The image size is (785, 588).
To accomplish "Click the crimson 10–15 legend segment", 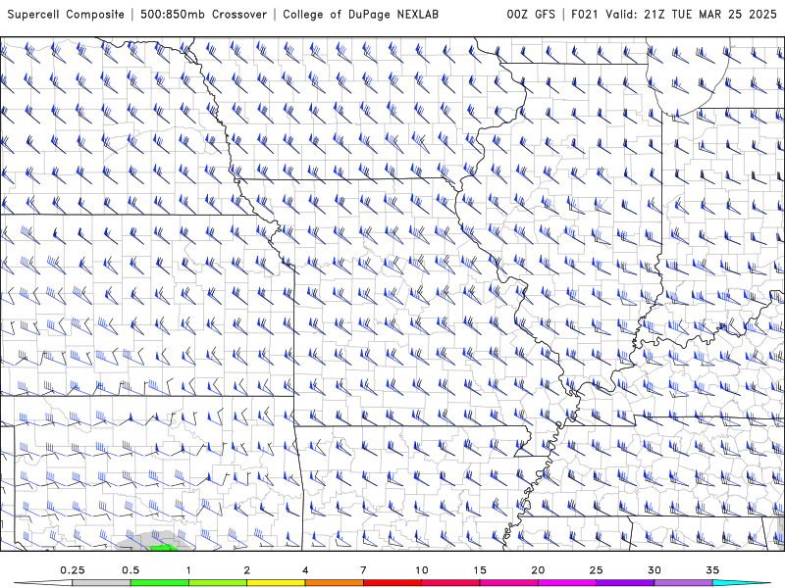I will [450, 583].
